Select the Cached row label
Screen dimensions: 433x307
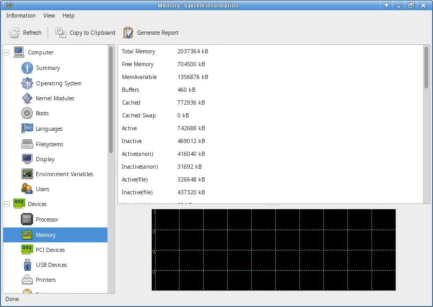(x=131, y=103)
